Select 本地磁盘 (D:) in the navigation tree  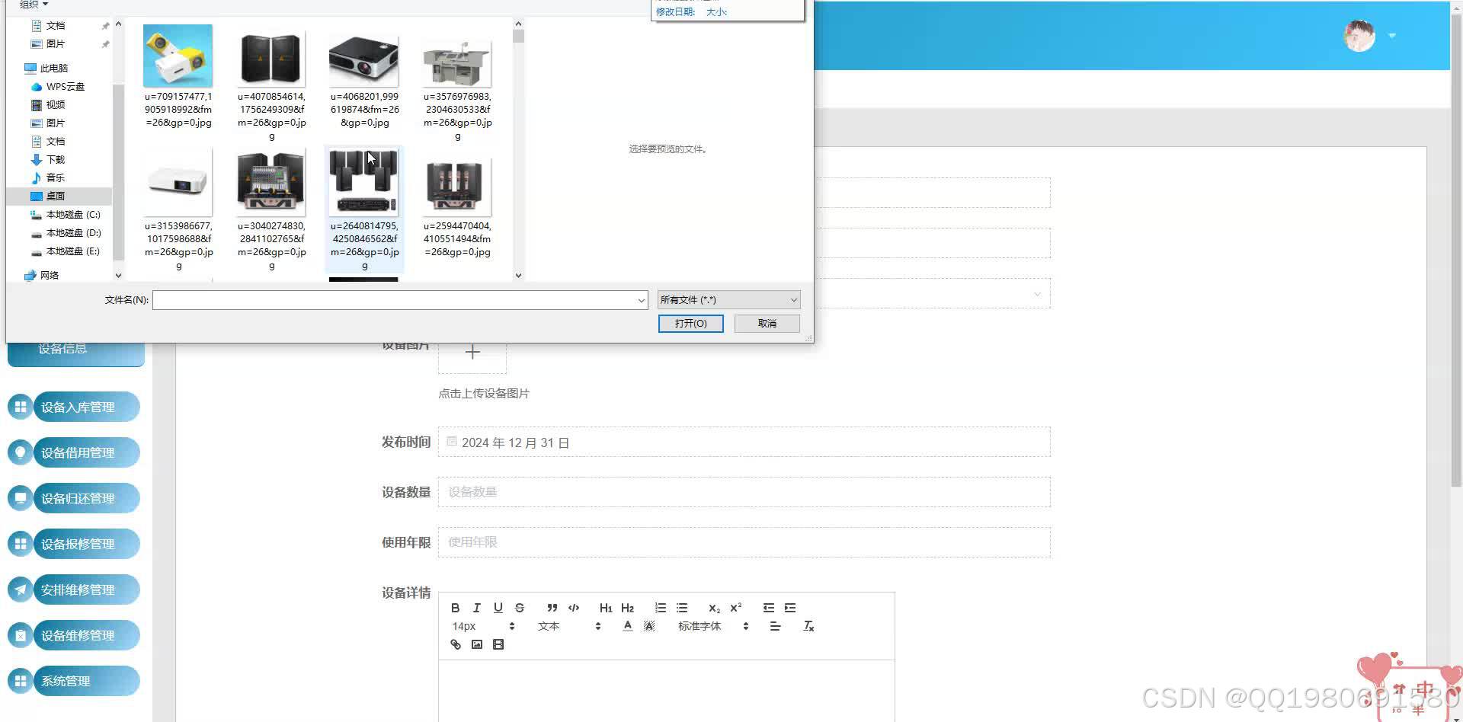[65, 233]
